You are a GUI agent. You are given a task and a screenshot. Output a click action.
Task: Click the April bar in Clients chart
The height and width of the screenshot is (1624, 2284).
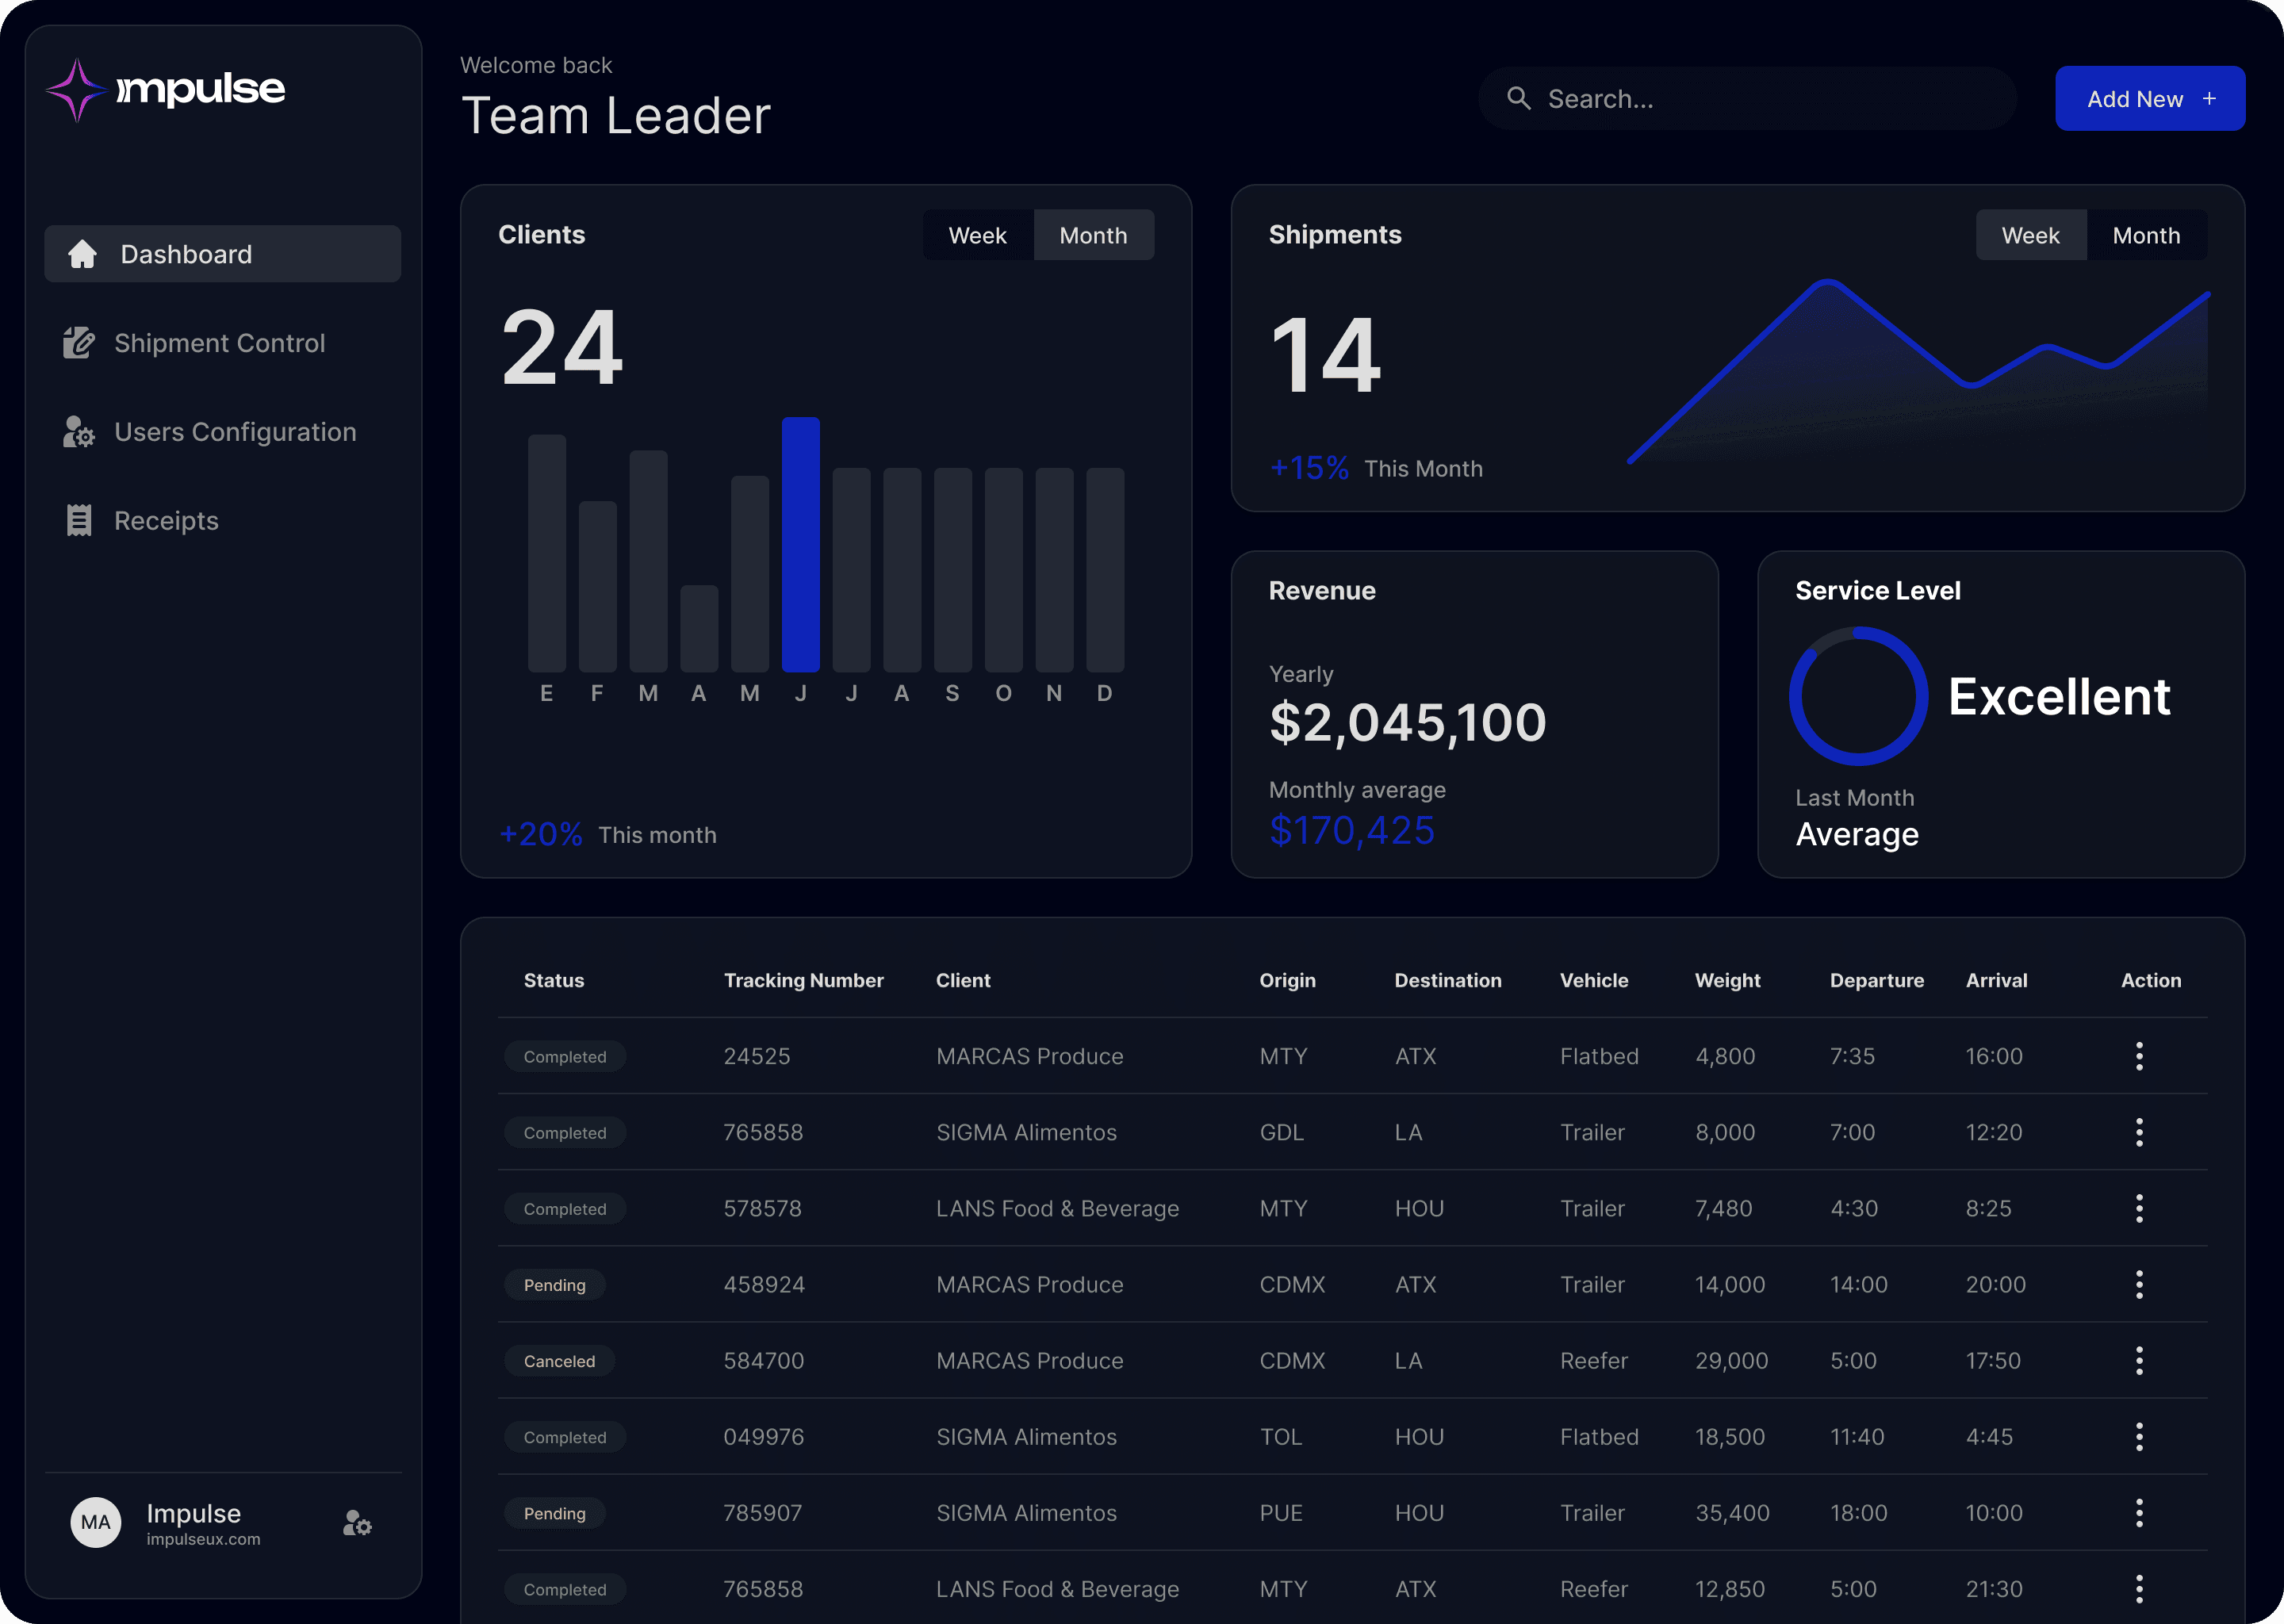click(698, 628)
